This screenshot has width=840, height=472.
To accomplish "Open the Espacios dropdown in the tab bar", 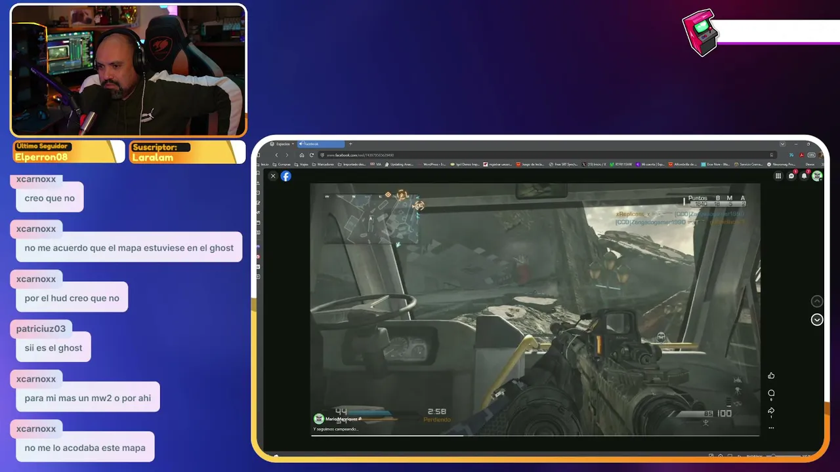I will (x=281, y=144).
